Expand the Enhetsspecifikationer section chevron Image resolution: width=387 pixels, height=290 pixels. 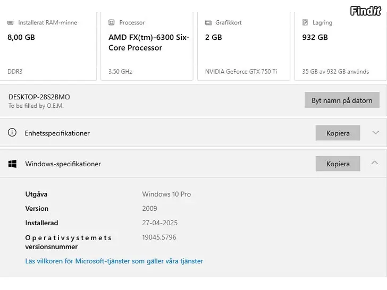click(x=375, y=133)
